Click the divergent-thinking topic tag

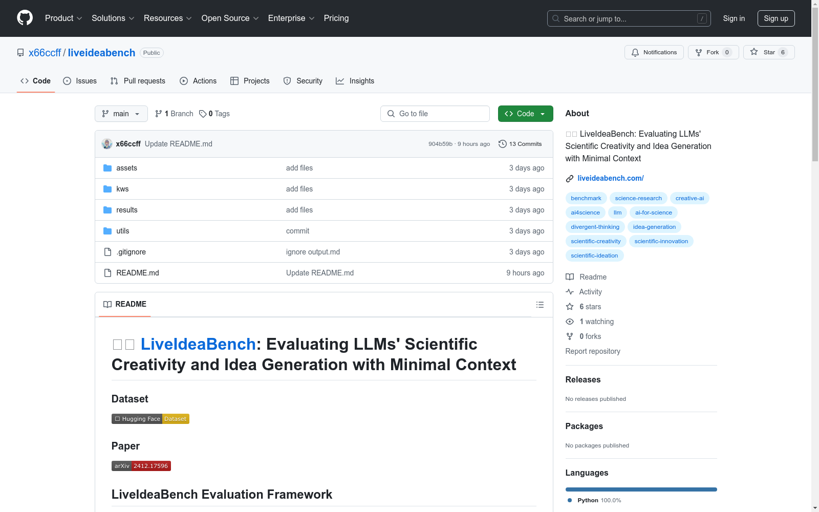pos(595,227)
